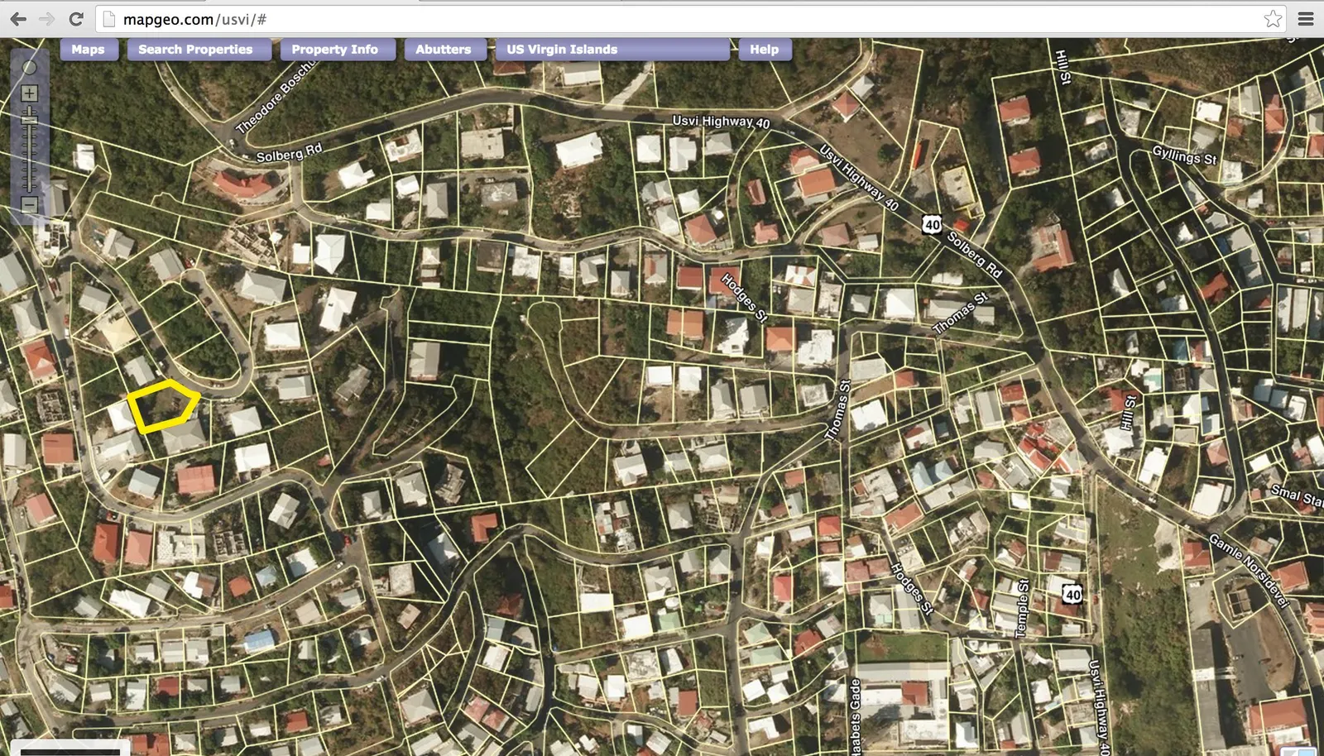1324x756 pixels.
Task: Open the Search Properties panel
Action: click(x=195, y=50)
